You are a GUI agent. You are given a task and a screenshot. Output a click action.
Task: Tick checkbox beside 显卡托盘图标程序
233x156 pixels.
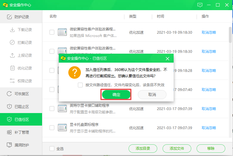52,128
